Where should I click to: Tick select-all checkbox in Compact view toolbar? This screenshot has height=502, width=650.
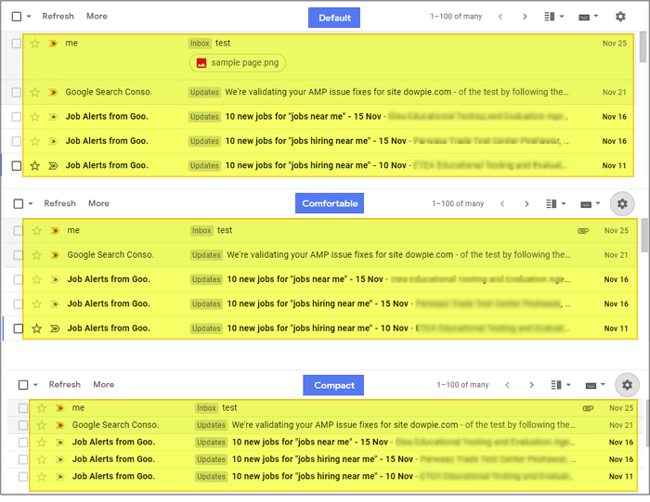point(23,385)
